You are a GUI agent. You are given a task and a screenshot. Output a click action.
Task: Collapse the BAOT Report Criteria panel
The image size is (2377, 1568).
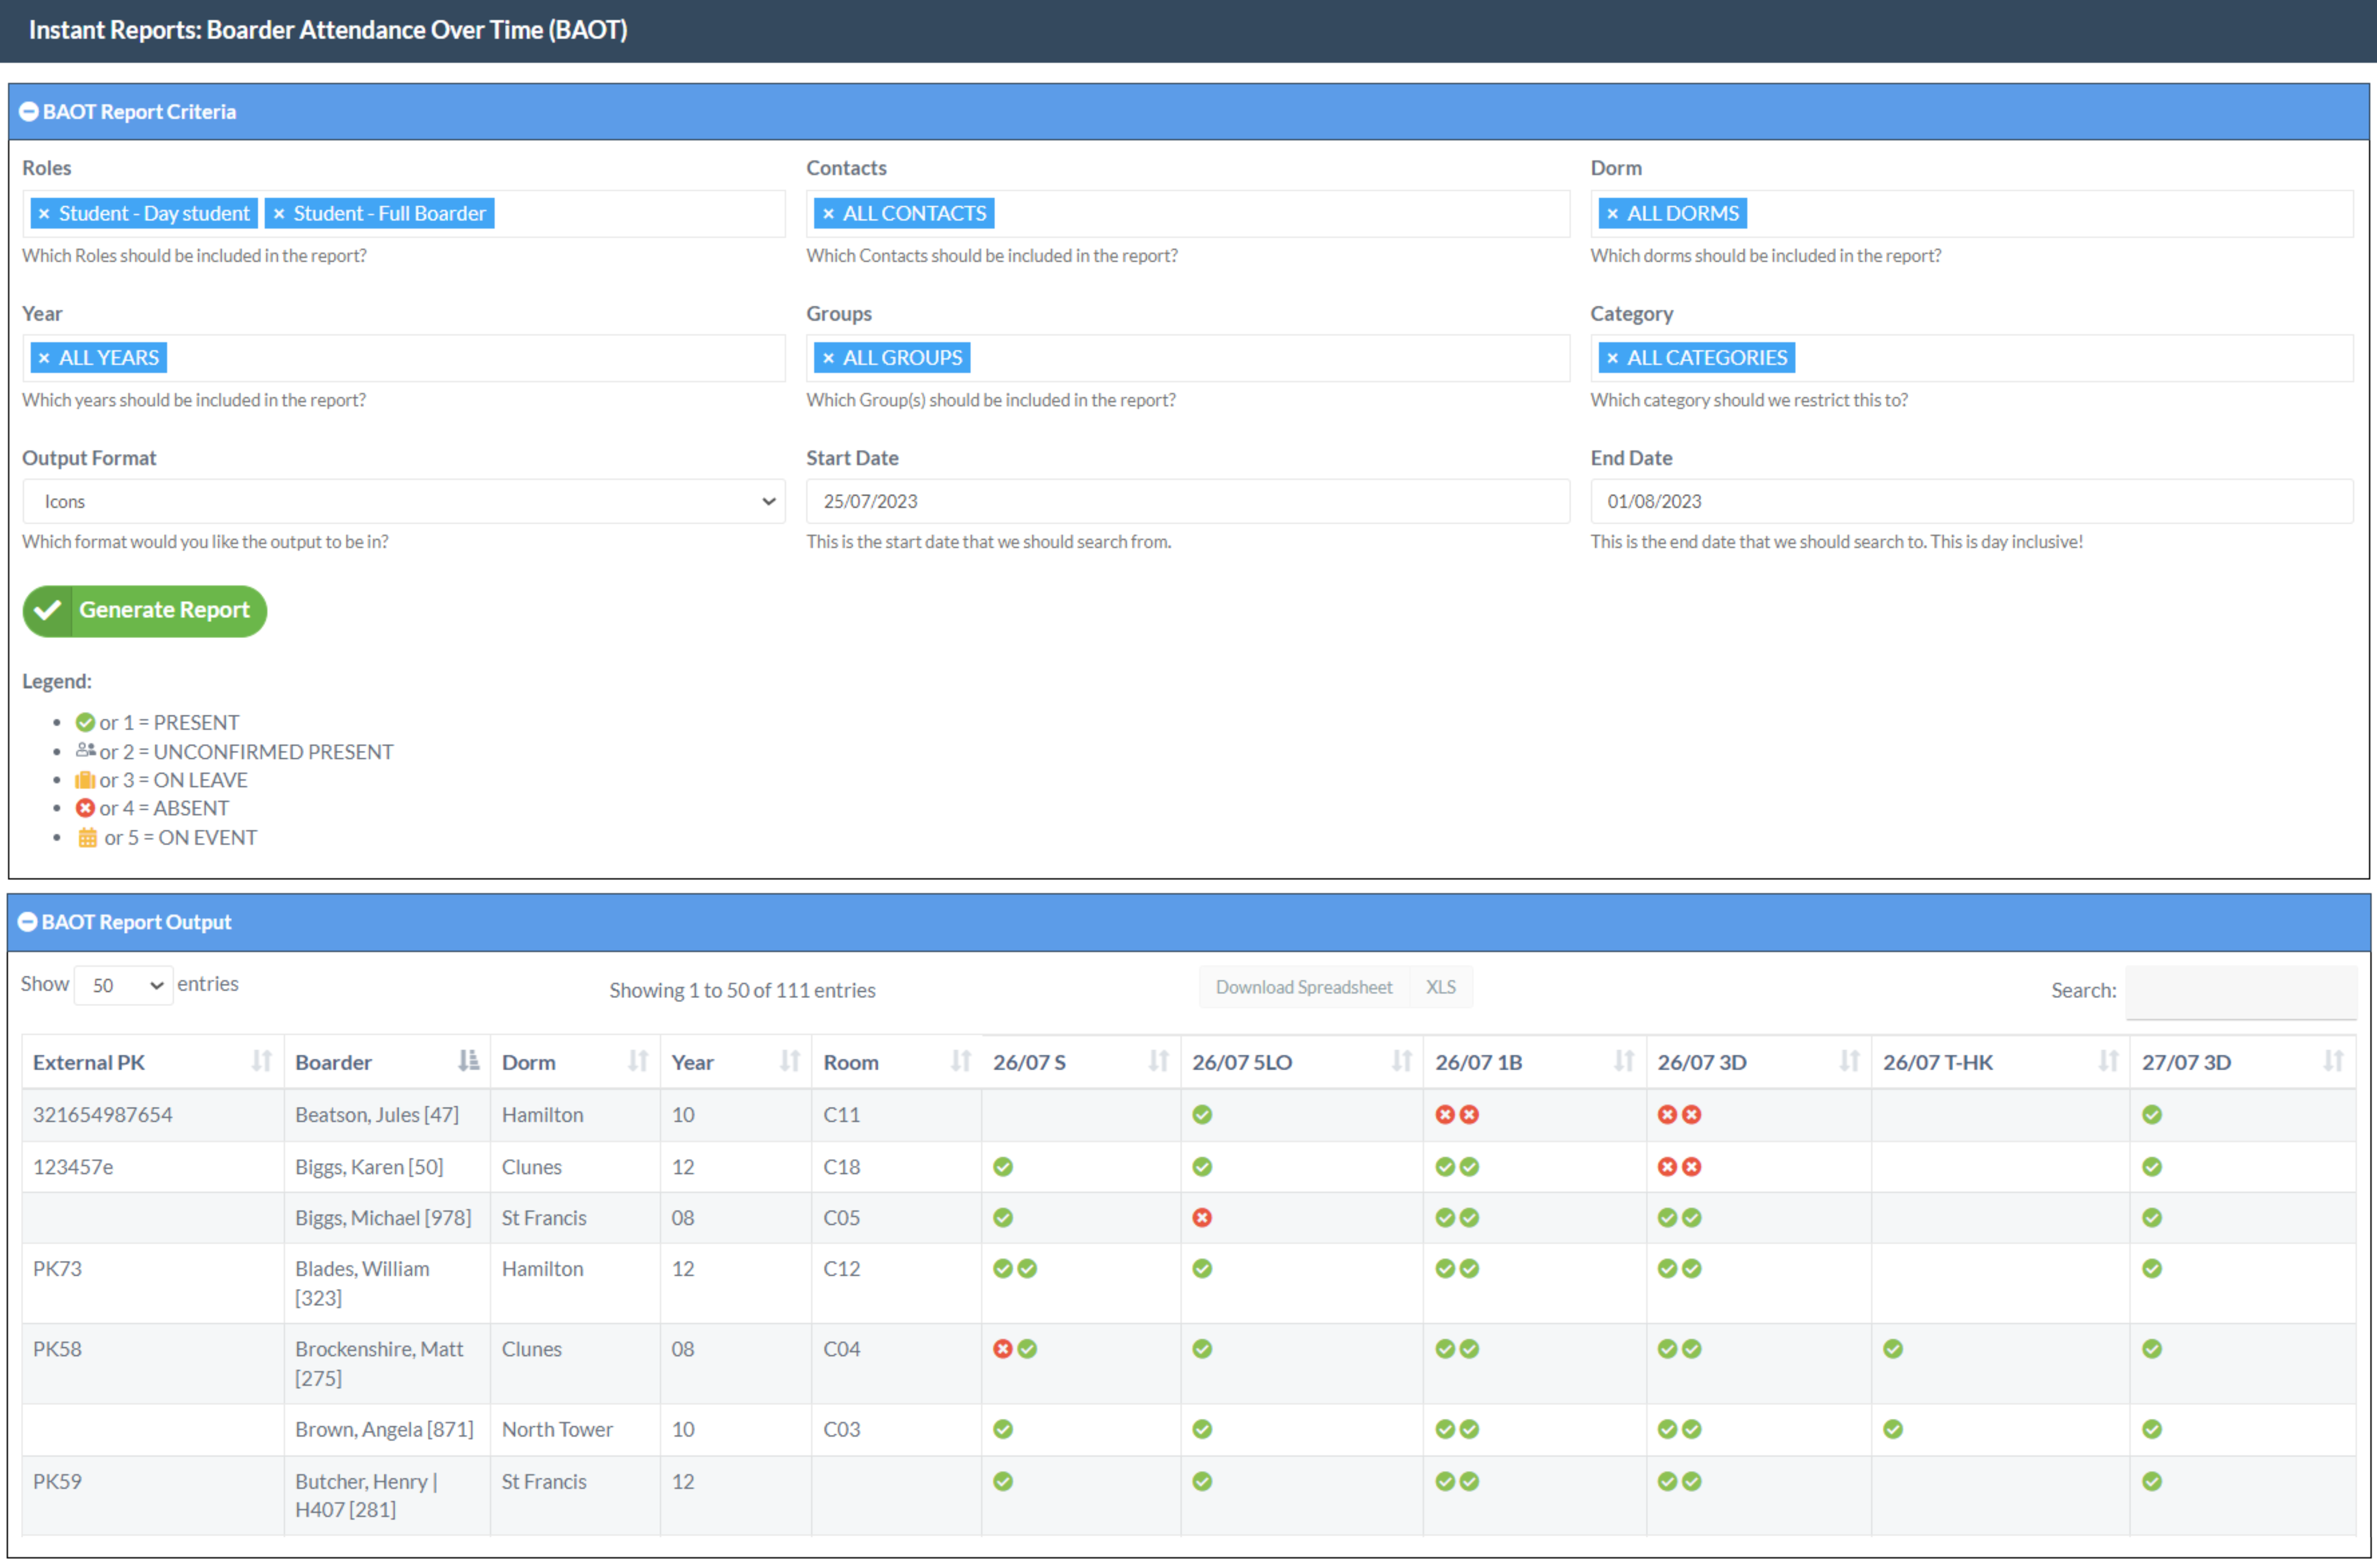[29, 112]
